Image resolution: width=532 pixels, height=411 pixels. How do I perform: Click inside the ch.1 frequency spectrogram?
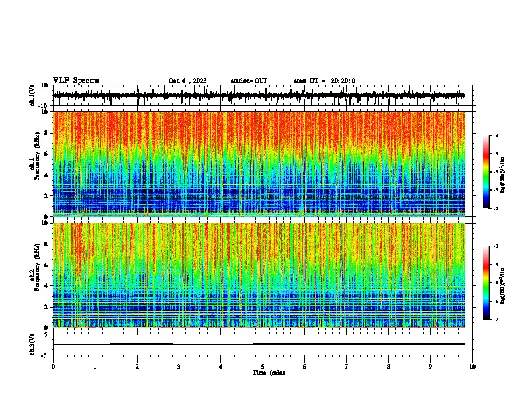point(259,164)
